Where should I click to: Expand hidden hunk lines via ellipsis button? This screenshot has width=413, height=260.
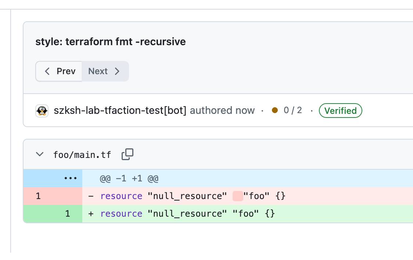click(70, 178)
